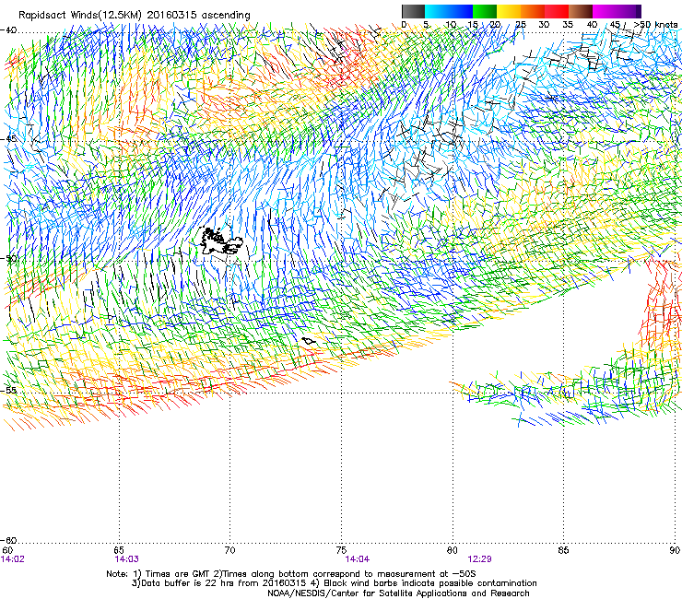The image size is (682, 599).
Task: Click the 'Rapidsact Winds(12.5KM) 20160315 ascending' title
Action: pyautogui.click(x=135, y=16)
